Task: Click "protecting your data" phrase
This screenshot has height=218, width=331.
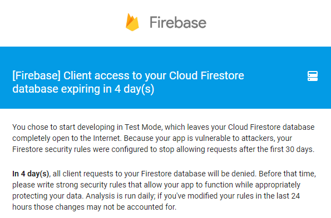Action: tap(47, 196)
